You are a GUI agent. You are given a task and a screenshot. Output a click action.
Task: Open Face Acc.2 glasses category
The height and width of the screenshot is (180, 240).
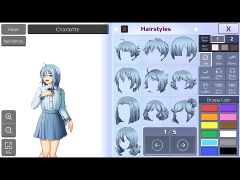tap(232, 88)
